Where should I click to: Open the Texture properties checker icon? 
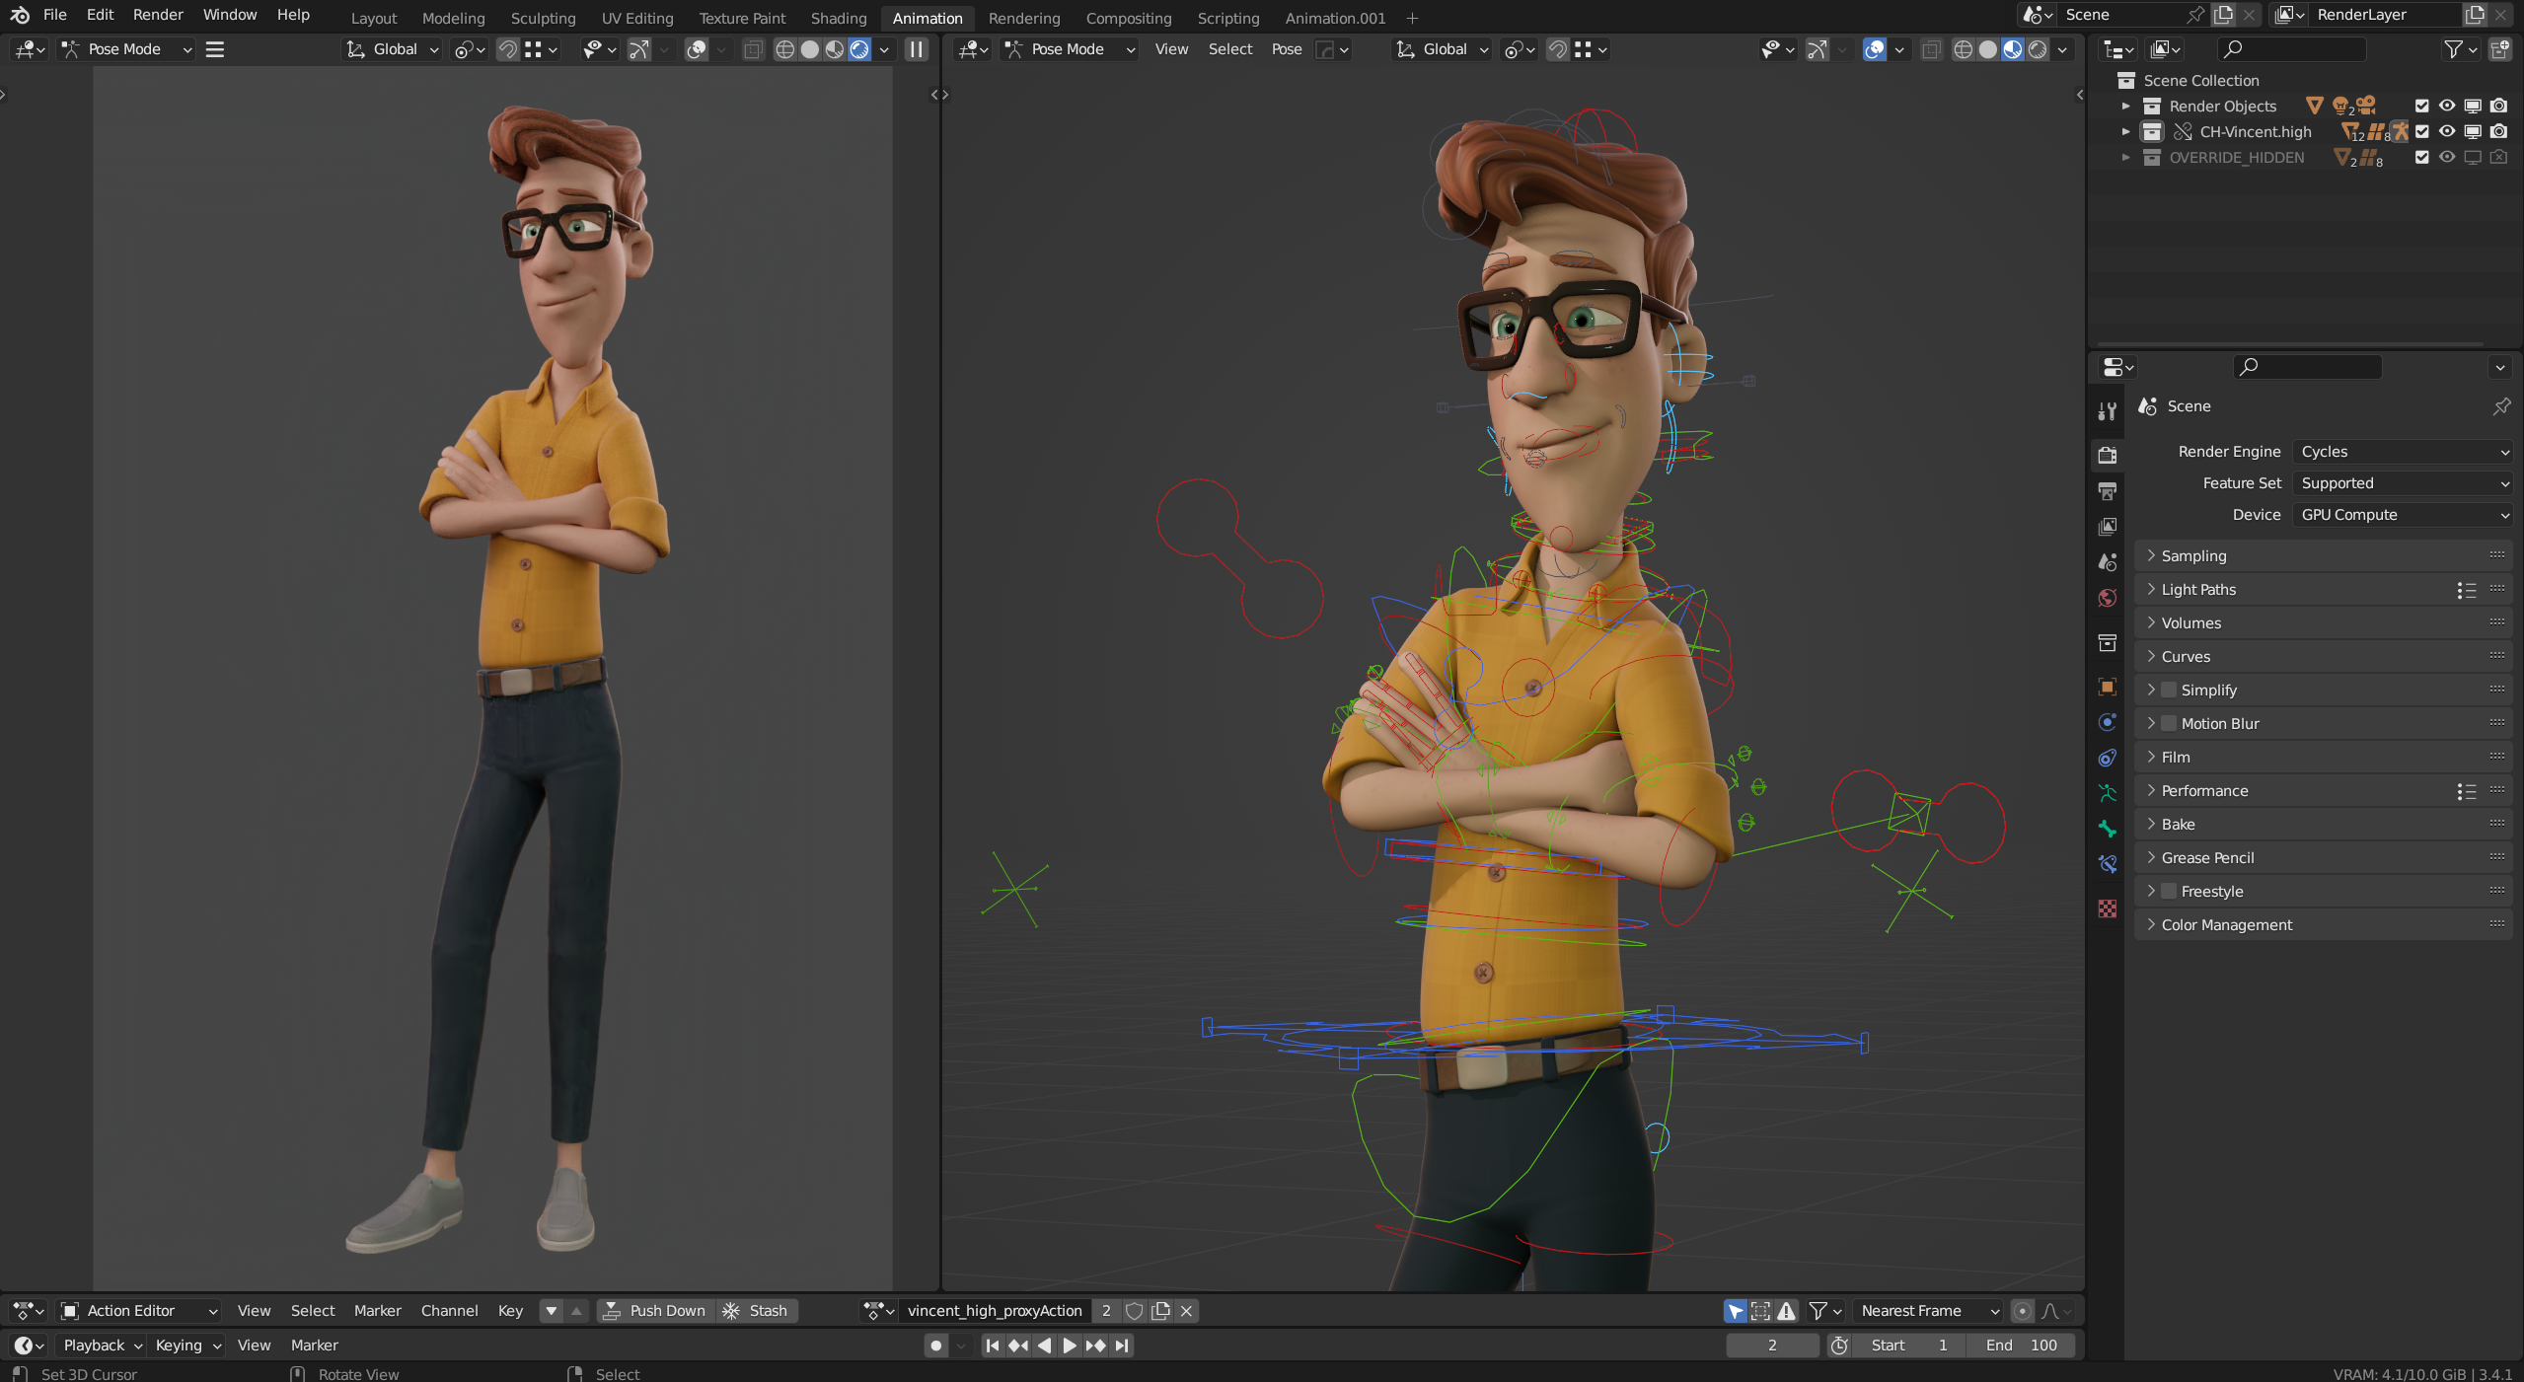tap(2107, 909)
